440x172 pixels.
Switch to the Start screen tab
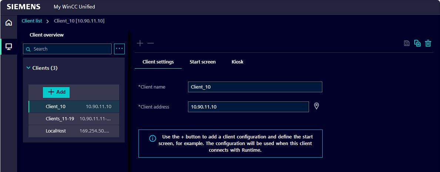pos(202,62)
